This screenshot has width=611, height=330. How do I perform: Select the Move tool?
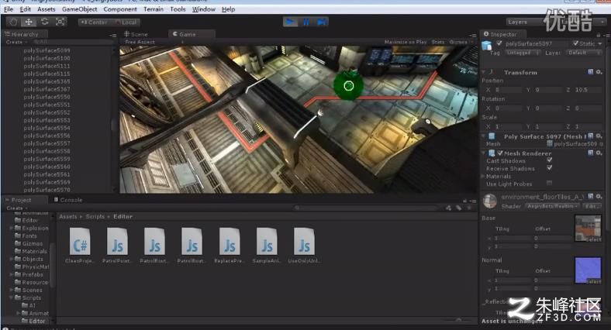(x=29, y=22)
